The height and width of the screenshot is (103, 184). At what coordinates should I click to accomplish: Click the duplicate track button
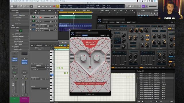pyautogui.click(x=35, y=13)
